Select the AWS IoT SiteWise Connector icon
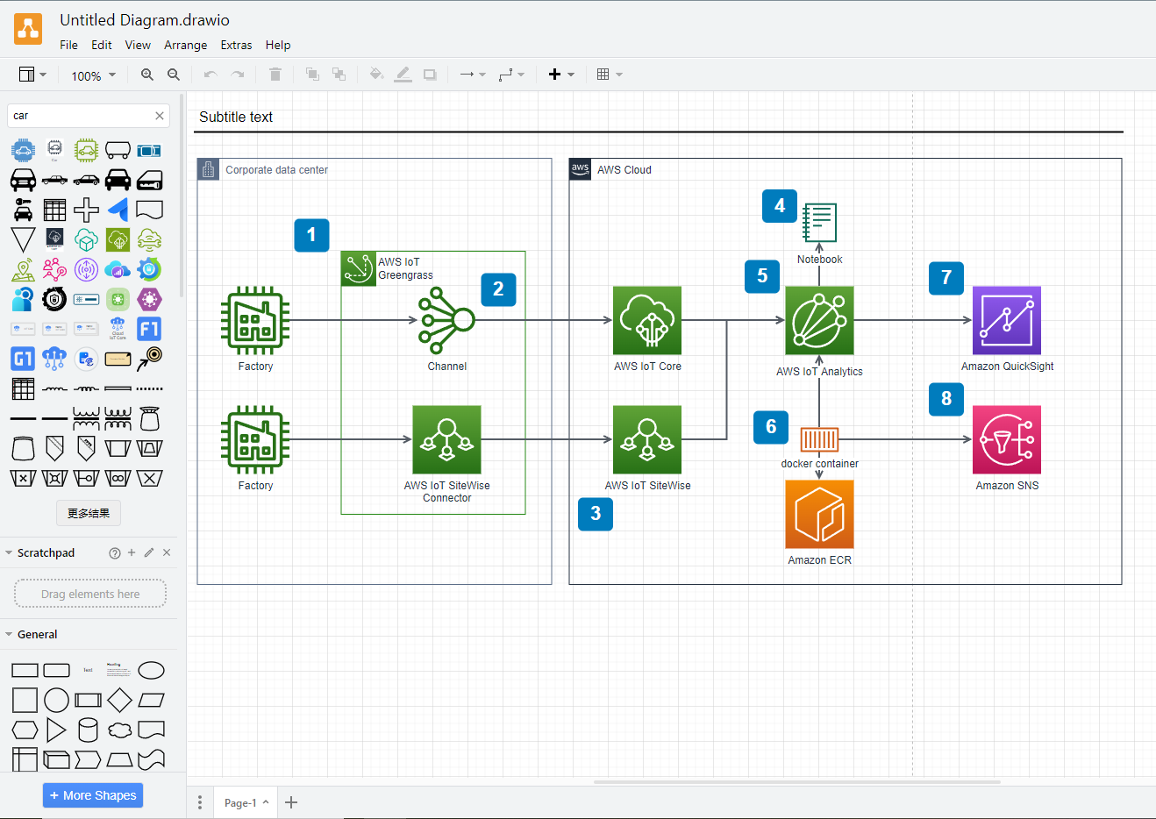The width and height of the screenshot is (1156, 819). point(446,439)
